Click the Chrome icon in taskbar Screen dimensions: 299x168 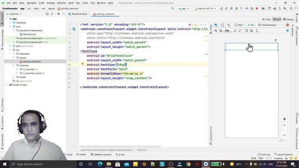coord(188,164)
